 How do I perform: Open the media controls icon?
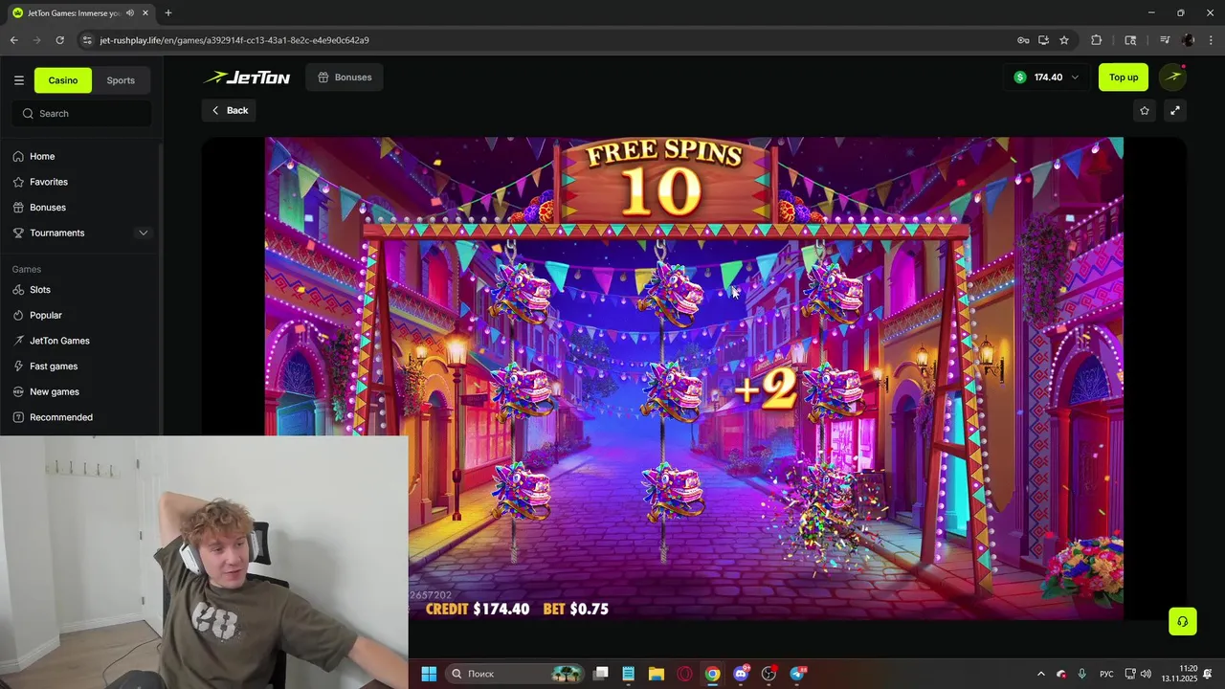pos(1165,40)
